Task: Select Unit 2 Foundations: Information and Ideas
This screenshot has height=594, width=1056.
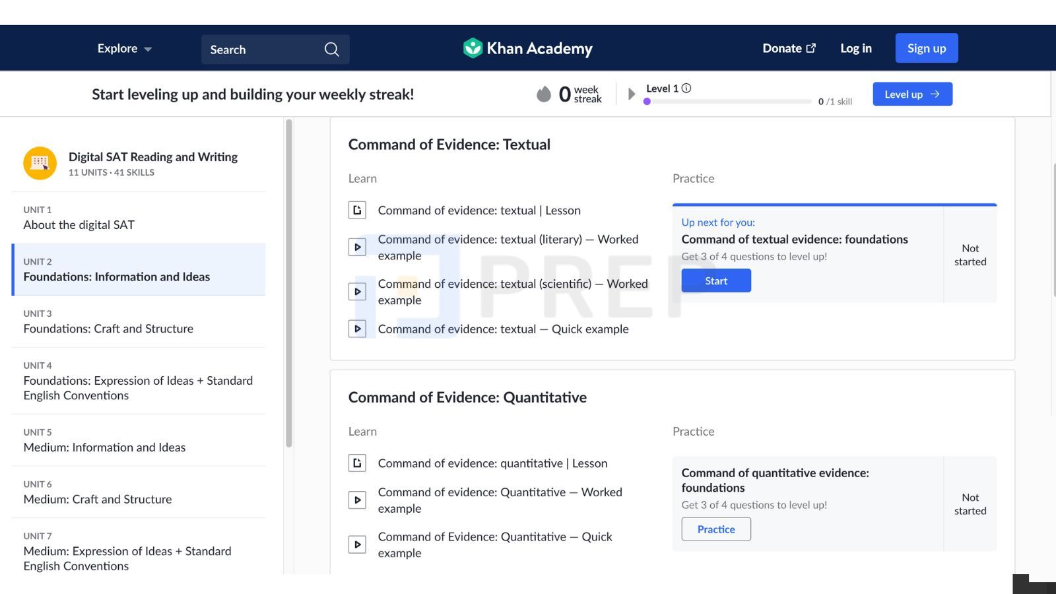Action: pos(139,269)
